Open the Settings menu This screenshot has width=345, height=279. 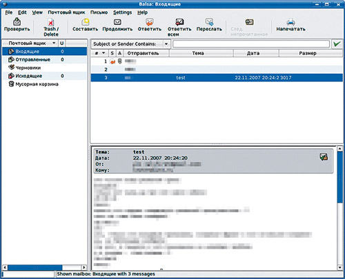tap(122, 12)
